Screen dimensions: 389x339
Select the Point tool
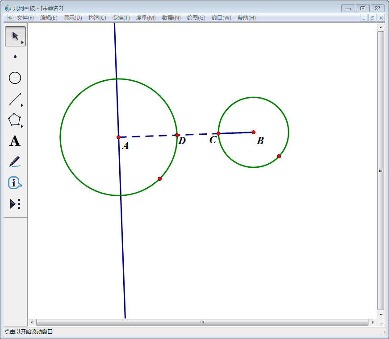tap(15, 57)
